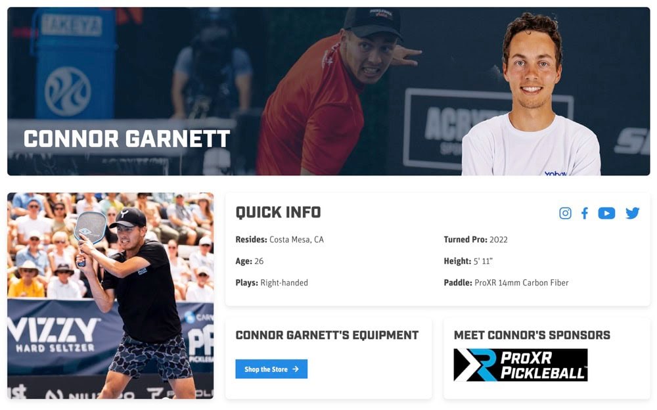Click the Shop the Store text
The height and width of the screenshot is (410, 657).
coord(265,369)
